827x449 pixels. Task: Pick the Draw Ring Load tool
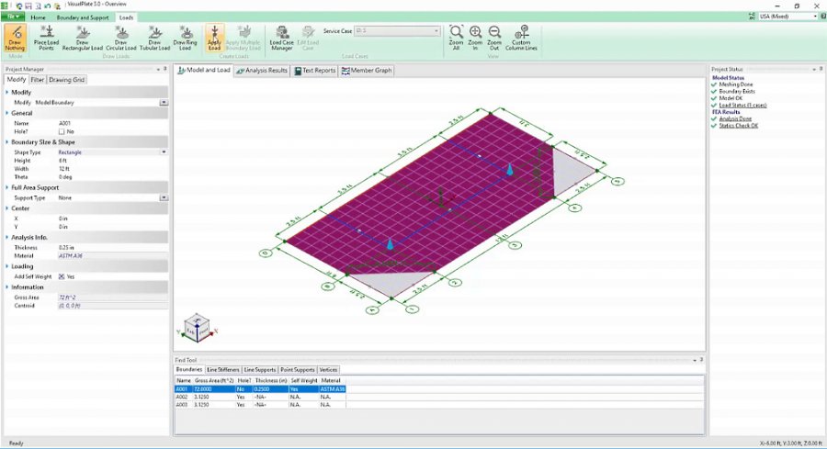[x=185, y=38]
